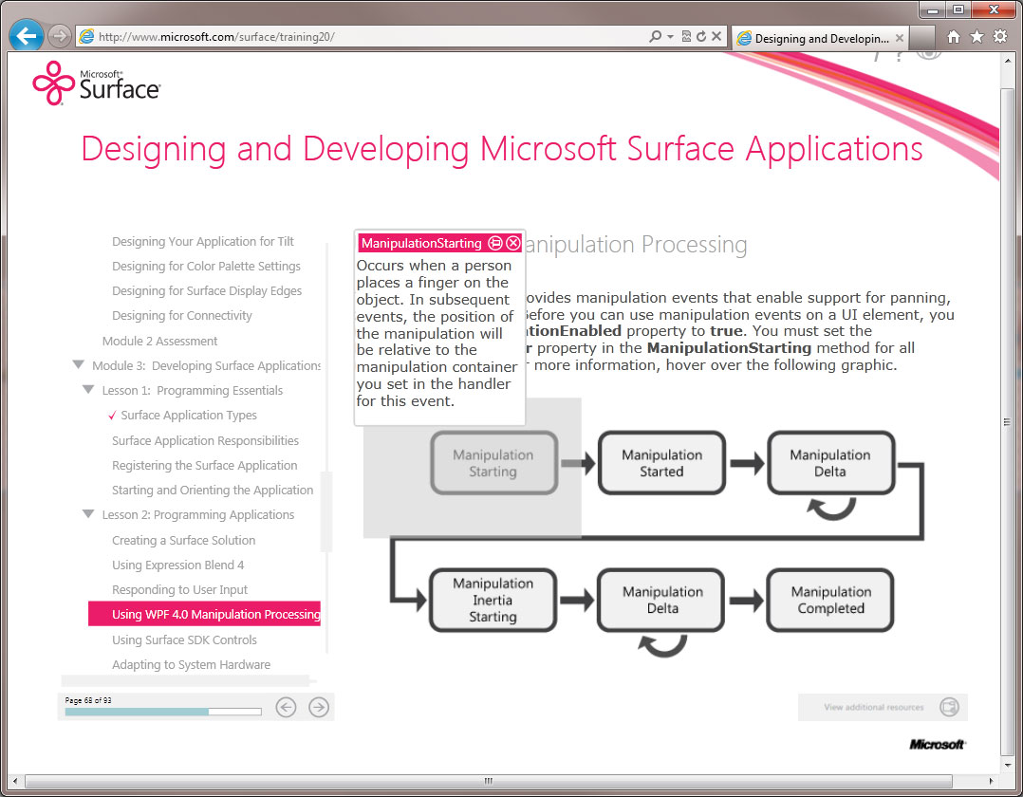1023x797 pixels.
Task: Open Favorites with the star icon
Action: point(976,36)
